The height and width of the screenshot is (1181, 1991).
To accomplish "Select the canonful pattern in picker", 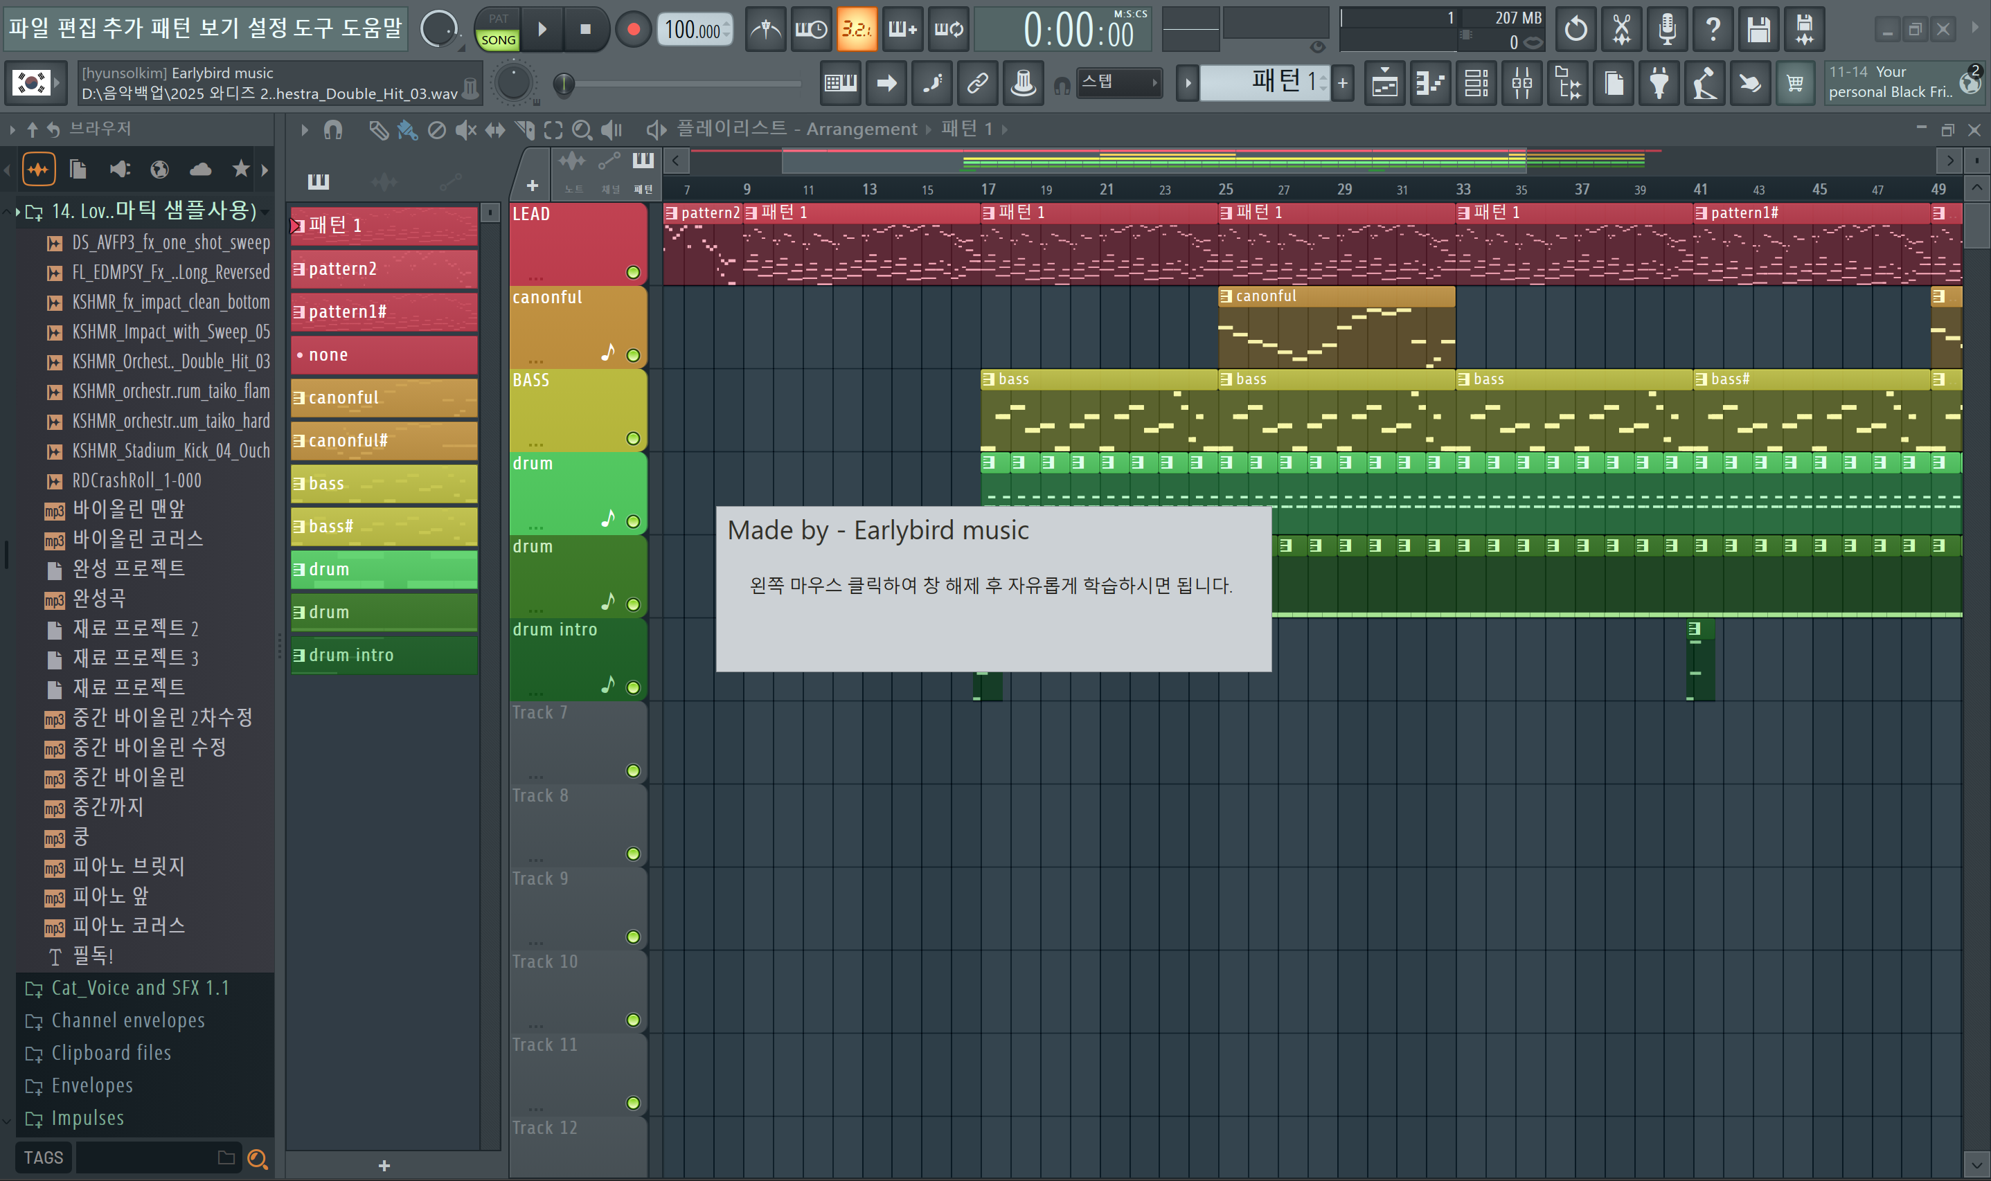I will pos(384,397).
